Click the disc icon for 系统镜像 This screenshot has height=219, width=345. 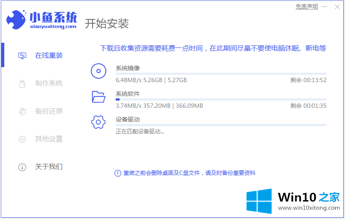tap(99, 71)
